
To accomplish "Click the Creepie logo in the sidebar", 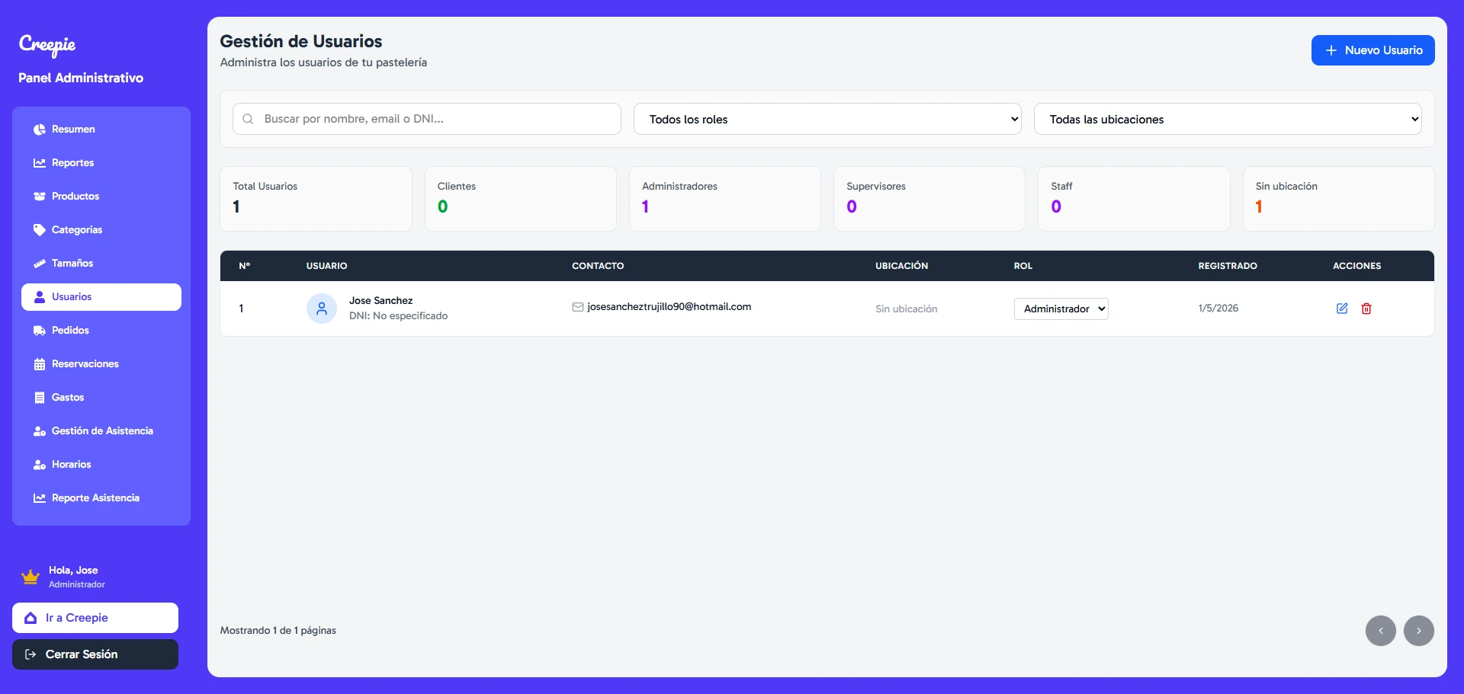I will pos(47,45).
